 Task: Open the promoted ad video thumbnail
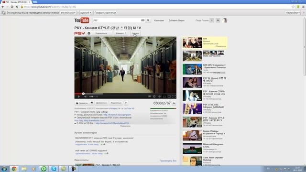192,43
